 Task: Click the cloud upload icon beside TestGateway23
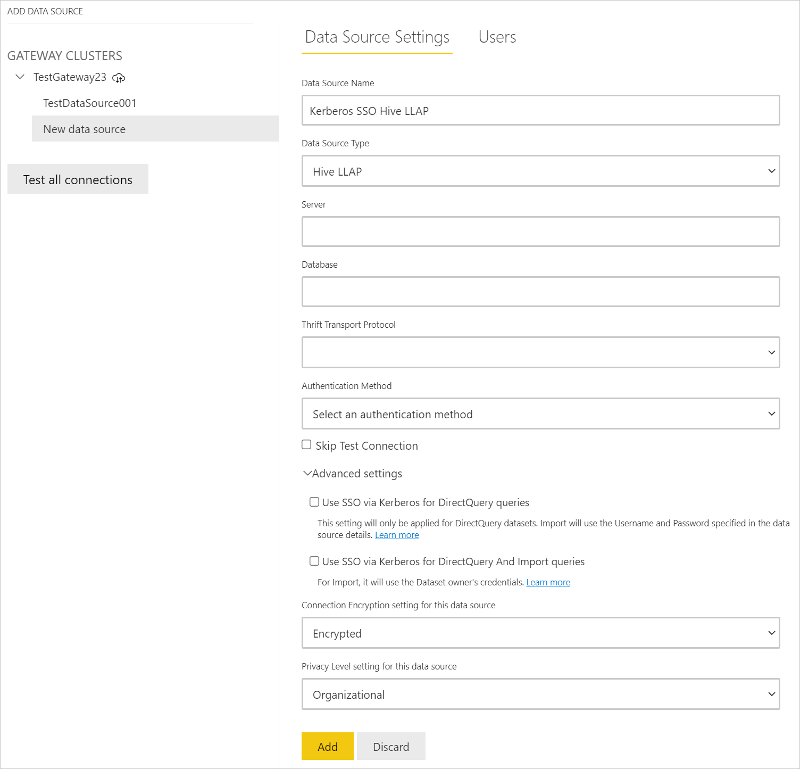pyautogui.click(x=119, y=78)
